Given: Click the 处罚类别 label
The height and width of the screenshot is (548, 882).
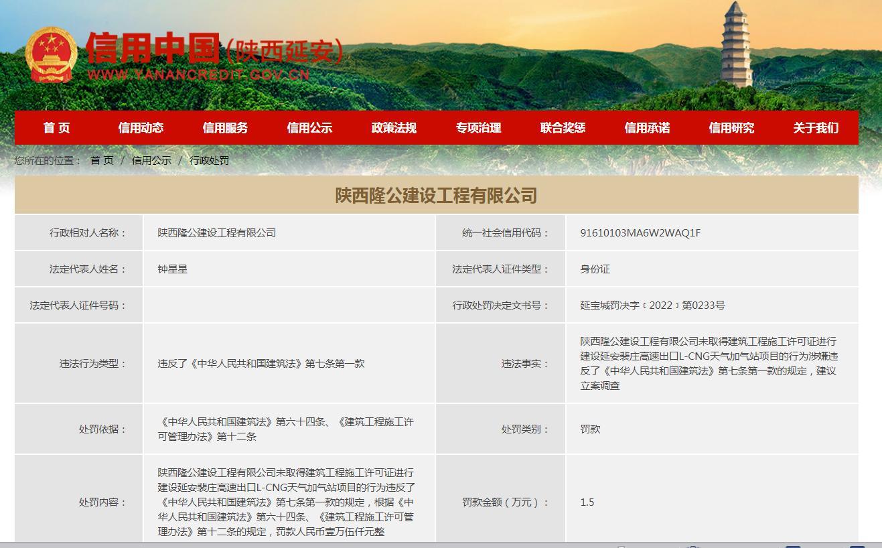Looking at the screenshot, I should pos(525,429).
